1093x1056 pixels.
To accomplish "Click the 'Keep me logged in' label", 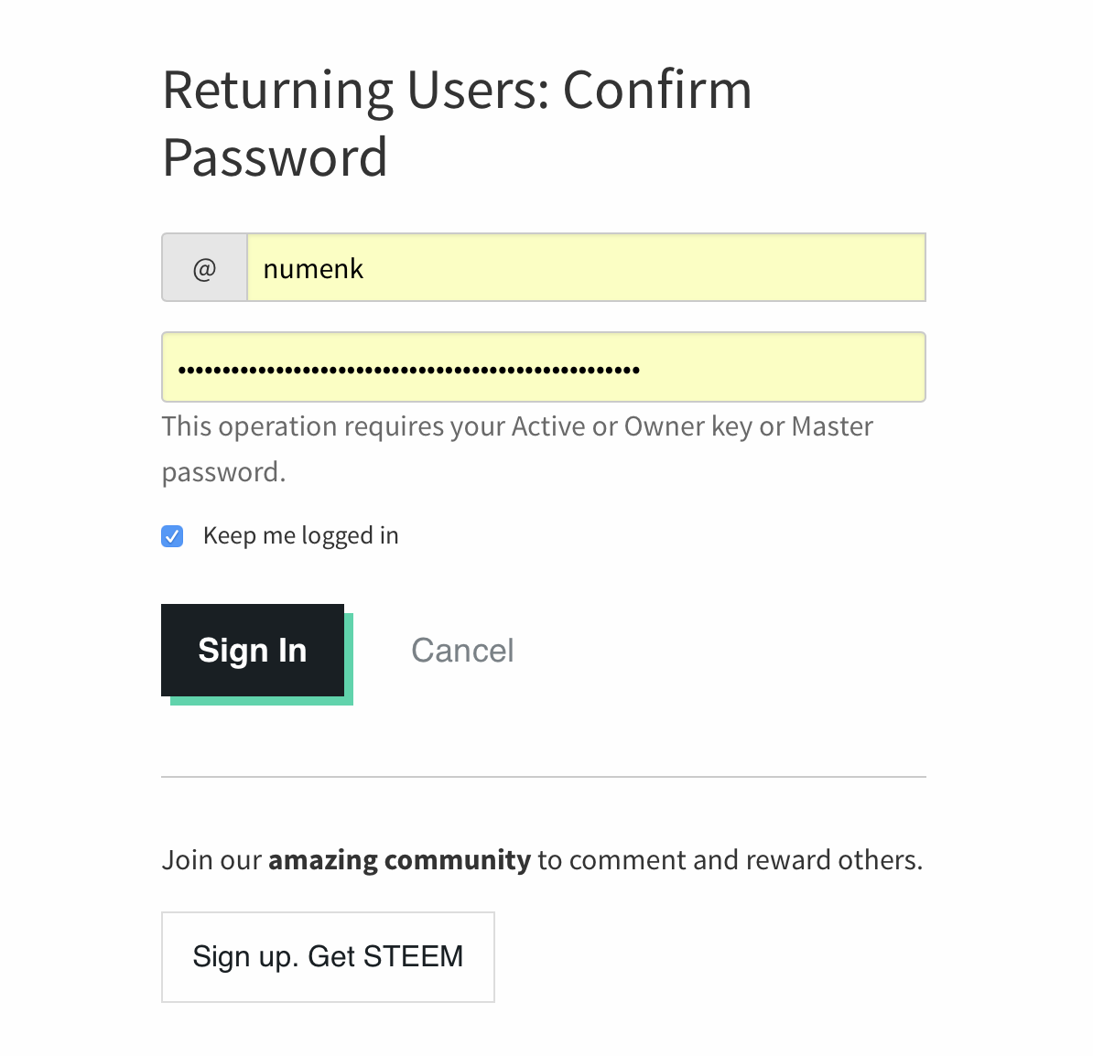I will pyautogui.click(x=300, y=535).
